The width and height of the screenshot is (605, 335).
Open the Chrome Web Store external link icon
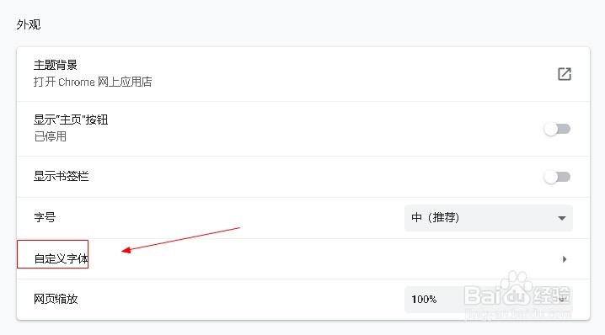(x=564, y=74)
